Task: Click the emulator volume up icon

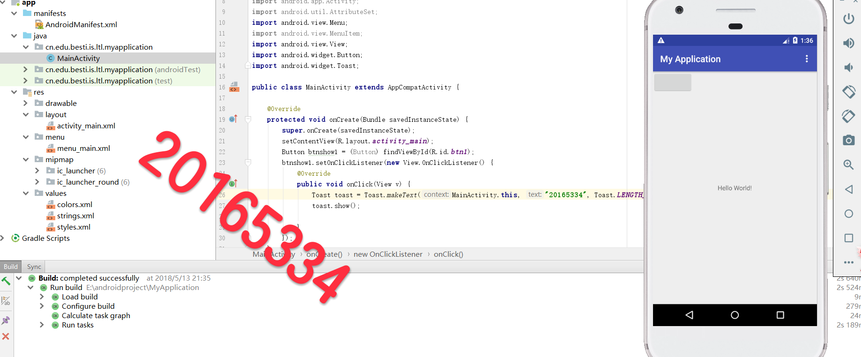Action: click(848, 43)
